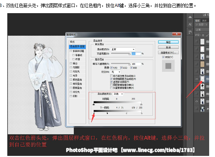
Task: Show the tan-colored layer via its visibility box
Action: (197, 64)
